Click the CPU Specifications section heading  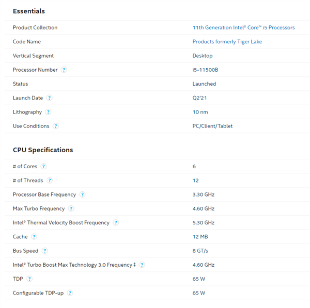click(x=43, y=150)
